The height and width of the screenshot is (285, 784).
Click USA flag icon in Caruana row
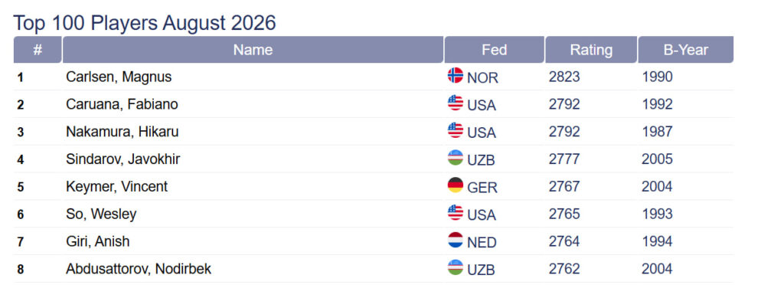coord(455,103)
